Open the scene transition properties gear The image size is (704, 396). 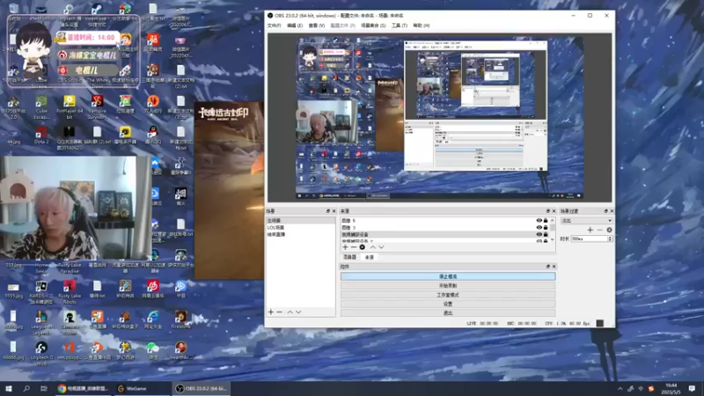(x=609, y=230)
